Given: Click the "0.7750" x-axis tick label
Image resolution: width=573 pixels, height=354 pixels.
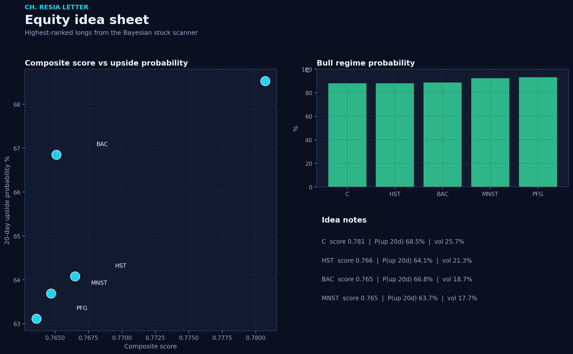Looking at the screenshot, I should point(189,338).
